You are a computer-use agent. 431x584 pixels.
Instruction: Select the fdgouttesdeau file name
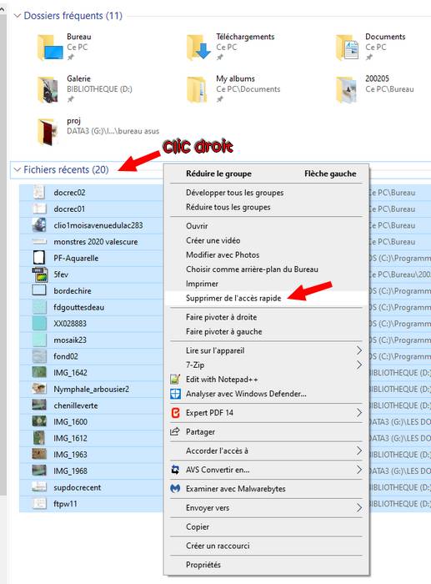(x=78, y=307)
